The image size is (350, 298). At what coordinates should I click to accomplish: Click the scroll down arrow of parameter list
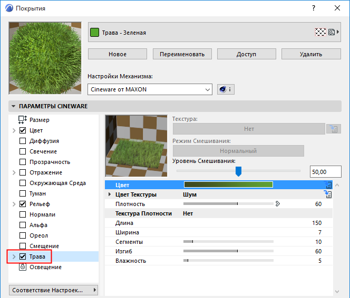coord(337,291)
